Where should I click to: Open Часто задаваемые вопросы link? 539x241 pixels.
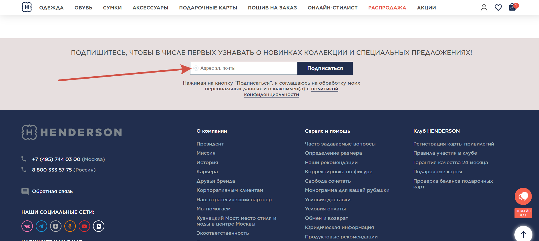click(x=340, y=144)
